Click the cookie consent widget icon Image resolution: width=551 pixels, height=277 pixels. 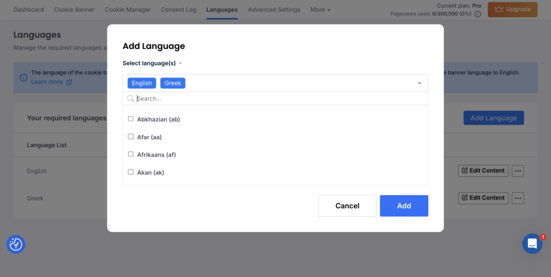16,244
